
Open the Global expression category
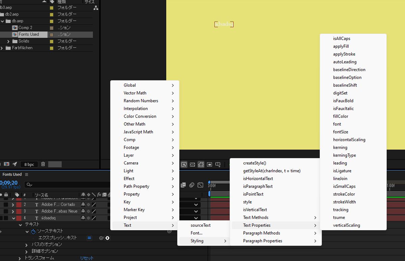tap(144, 85)
